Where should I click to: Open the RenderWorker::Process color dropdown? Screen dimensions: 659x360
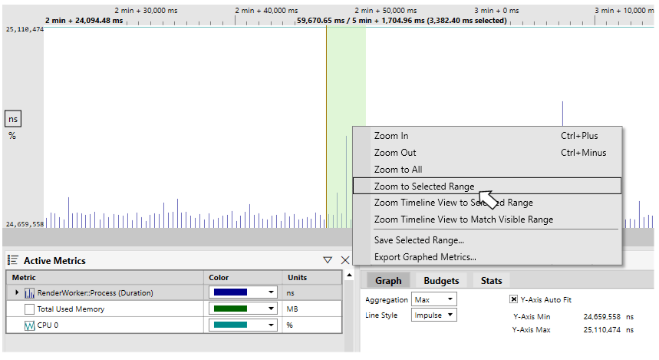[x=271, y=292]
